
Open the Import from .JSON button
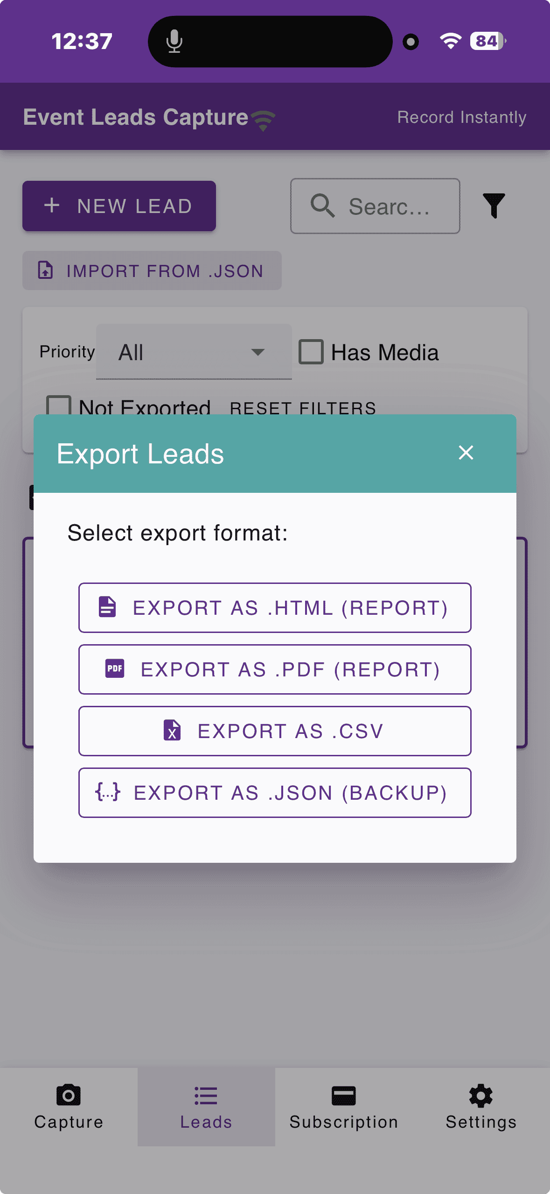pos(152,270)
